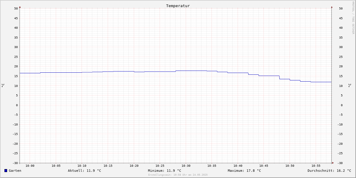Click the RRDTOOL / TOBI OETIKER side text
This screenshot has width=356, height=178.
tap(353, 18)
